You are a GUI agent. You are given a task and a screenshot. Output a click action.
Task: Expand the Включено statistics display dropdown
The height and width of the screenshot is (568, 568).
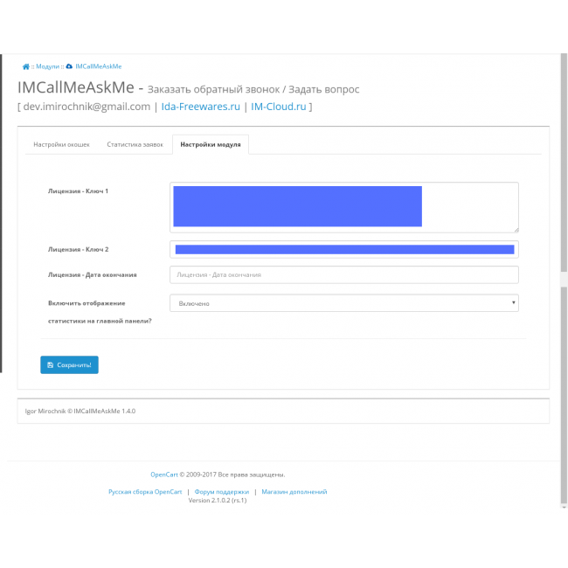coord(343,303)
